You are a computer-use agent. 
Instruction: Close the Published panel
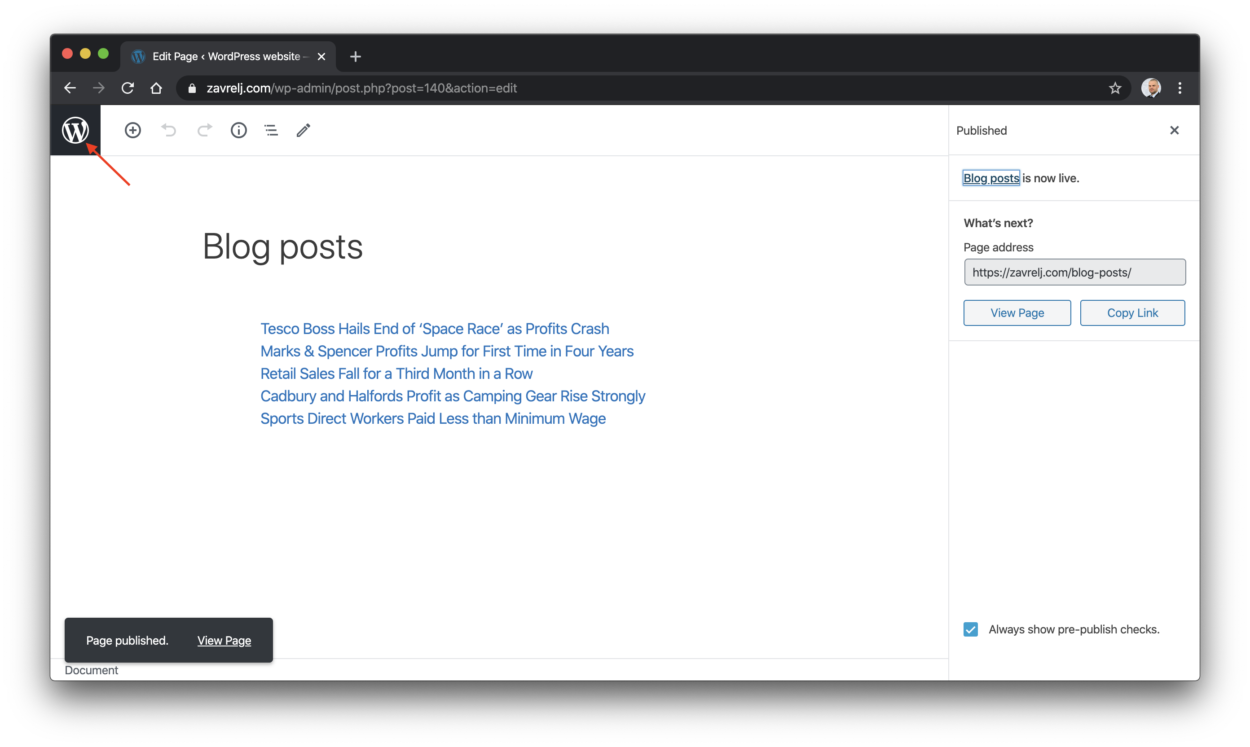click(1175, 130)
